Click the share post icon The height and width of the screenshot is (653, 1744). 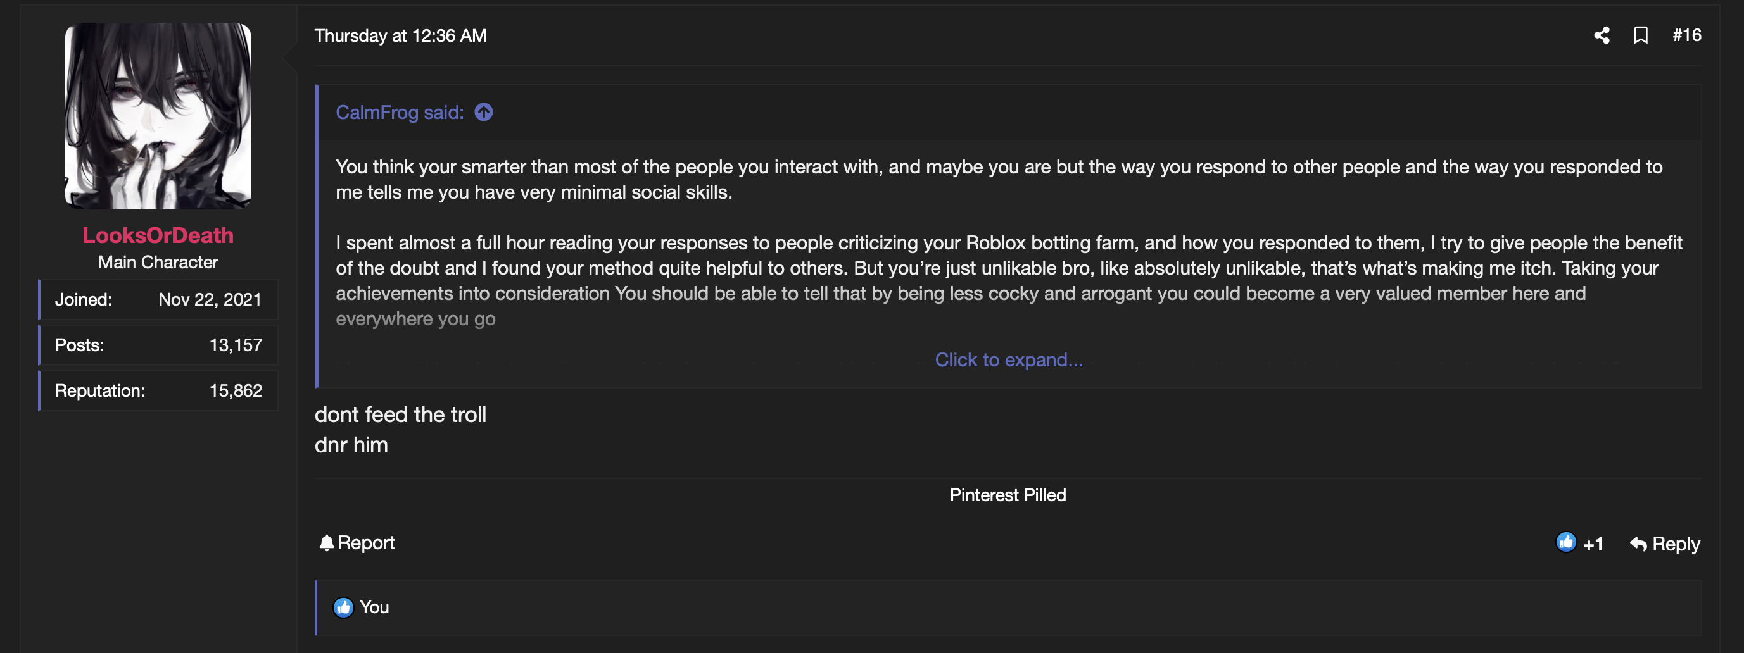pos(1601,35)
